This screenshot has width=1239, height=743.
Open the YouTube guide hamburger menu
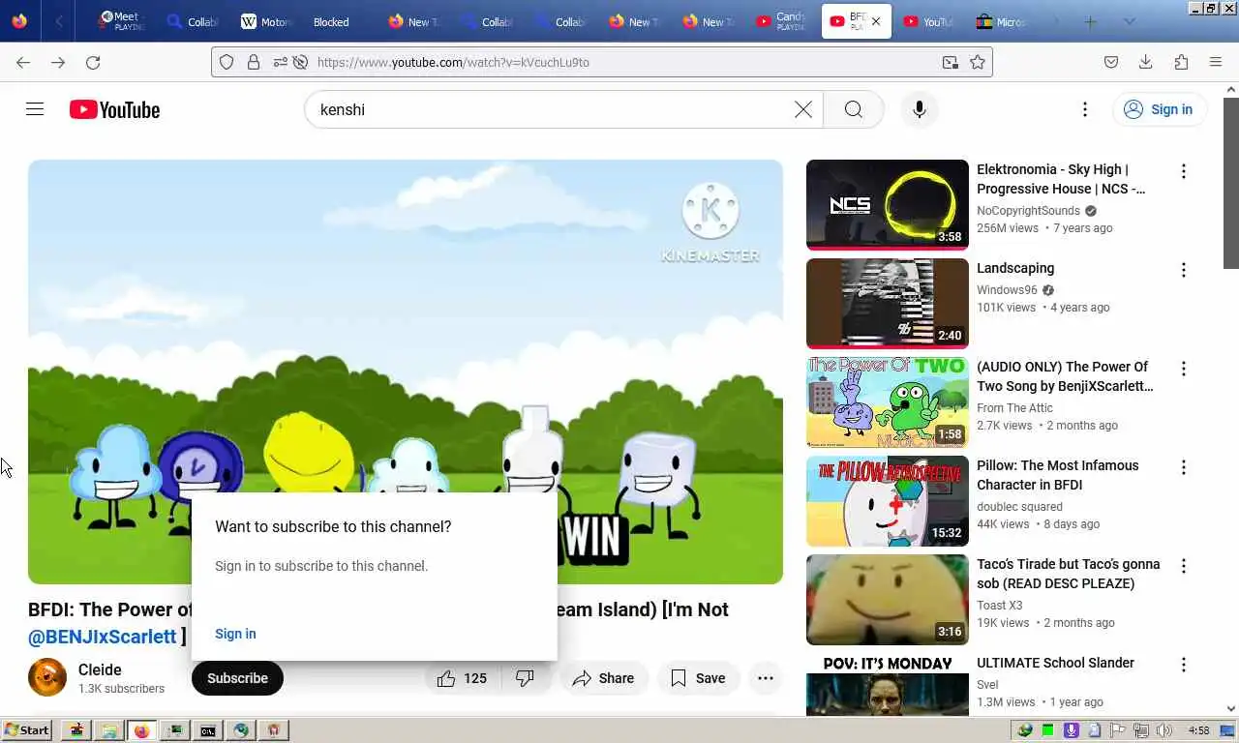[x=35, y=109]
